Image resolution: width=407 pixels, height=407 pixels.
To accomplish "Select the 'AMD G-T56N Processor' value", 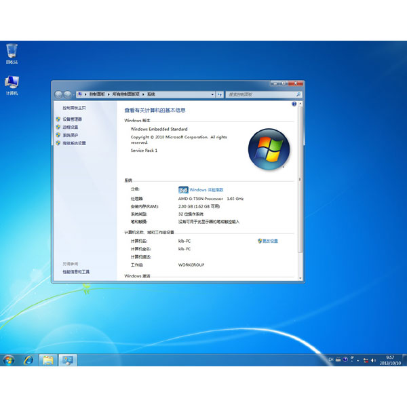I will click(201, 199).
